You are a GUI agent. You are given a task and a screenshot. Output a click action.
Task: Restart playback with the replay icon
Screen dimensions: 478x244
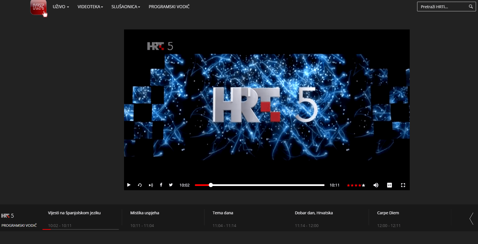point(140,185)
